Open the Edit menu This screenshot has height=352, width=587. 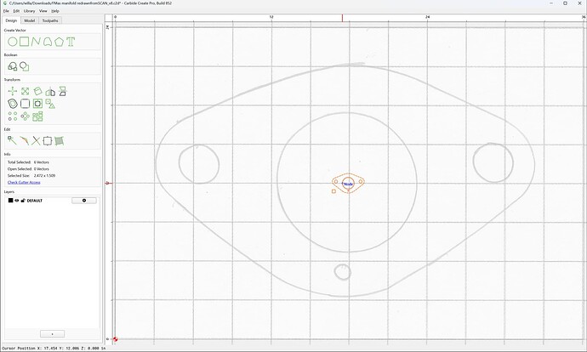tap(16, 11)
